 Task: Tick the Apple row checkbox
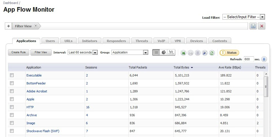click(12, 99)
